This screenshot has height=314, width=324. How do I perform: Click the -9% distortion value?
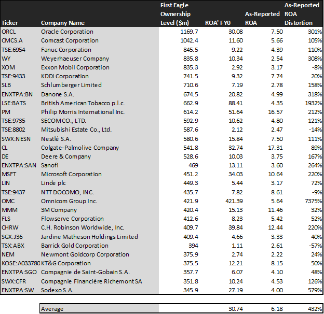(317, 192)
